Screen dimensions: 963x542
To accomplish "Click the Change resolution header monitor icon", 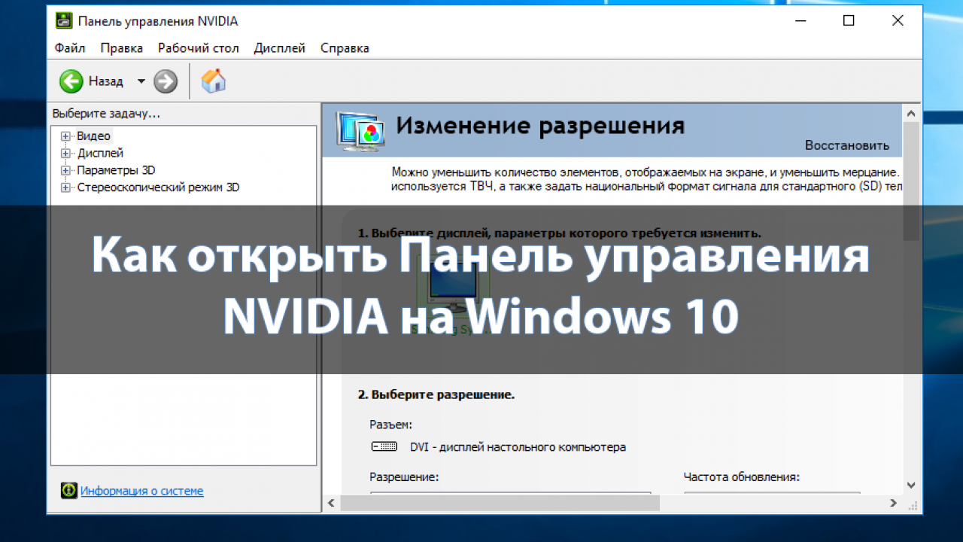I will (362, 131).
